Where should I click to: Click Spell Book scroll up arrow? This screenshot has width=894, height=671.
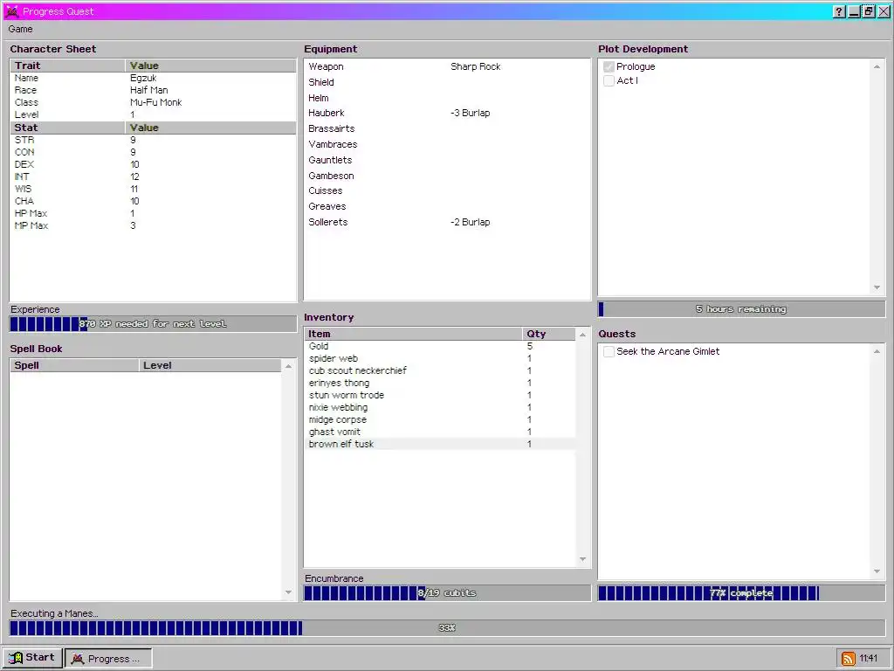pyautogui.click(x=288, y=366)
